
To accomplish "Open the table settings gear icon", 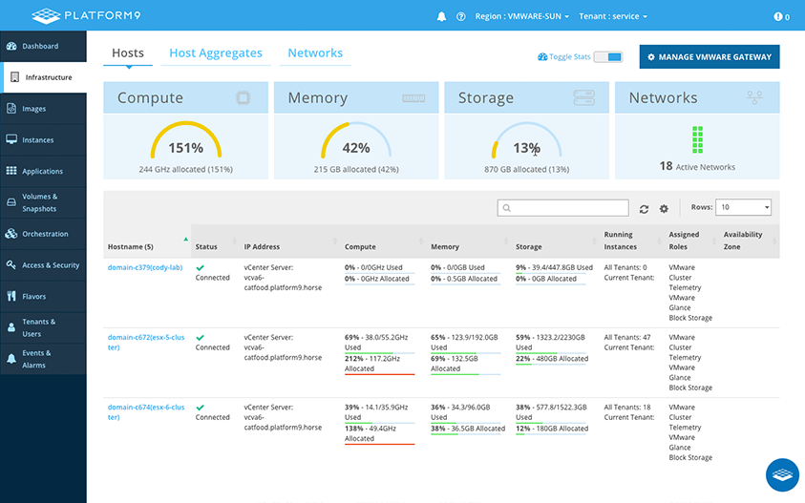I will [x=665, y=208].
